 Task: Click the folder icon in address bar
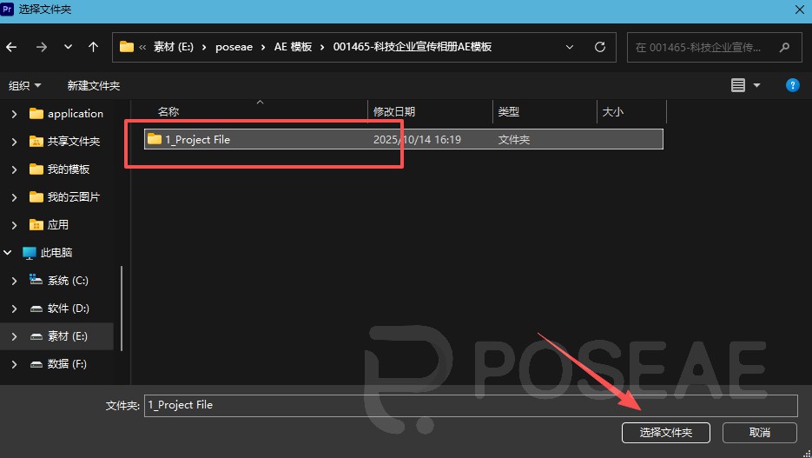click(x=126, y=47)
